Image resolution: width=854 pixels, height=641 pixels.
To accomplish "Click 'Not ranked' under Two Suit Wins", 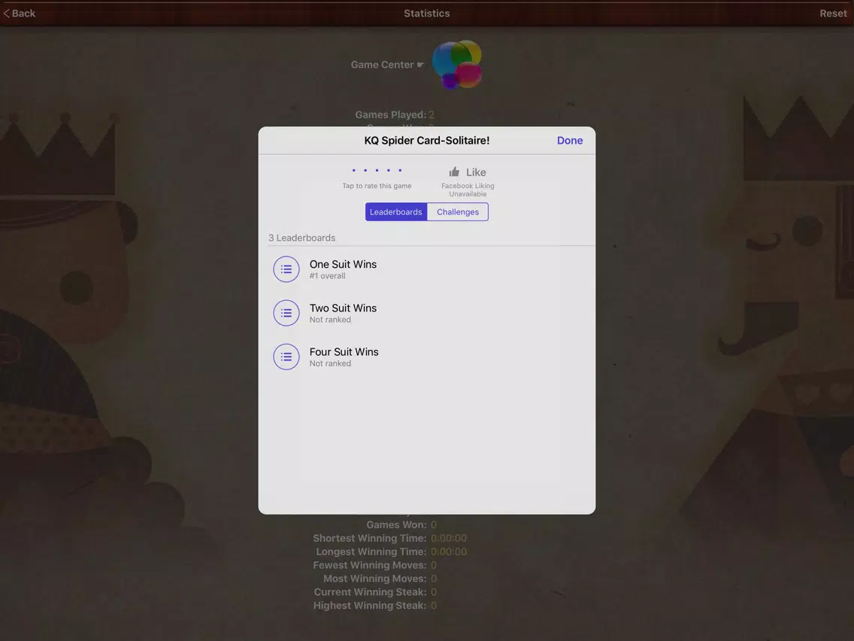I will tap(330, 320).
